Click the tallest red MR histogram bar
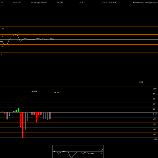Screen dimensions: 158x158 pos(23,125)
